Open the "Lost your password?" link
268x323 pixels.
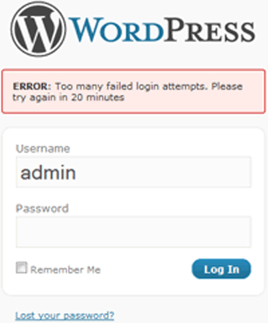(64, 316)
